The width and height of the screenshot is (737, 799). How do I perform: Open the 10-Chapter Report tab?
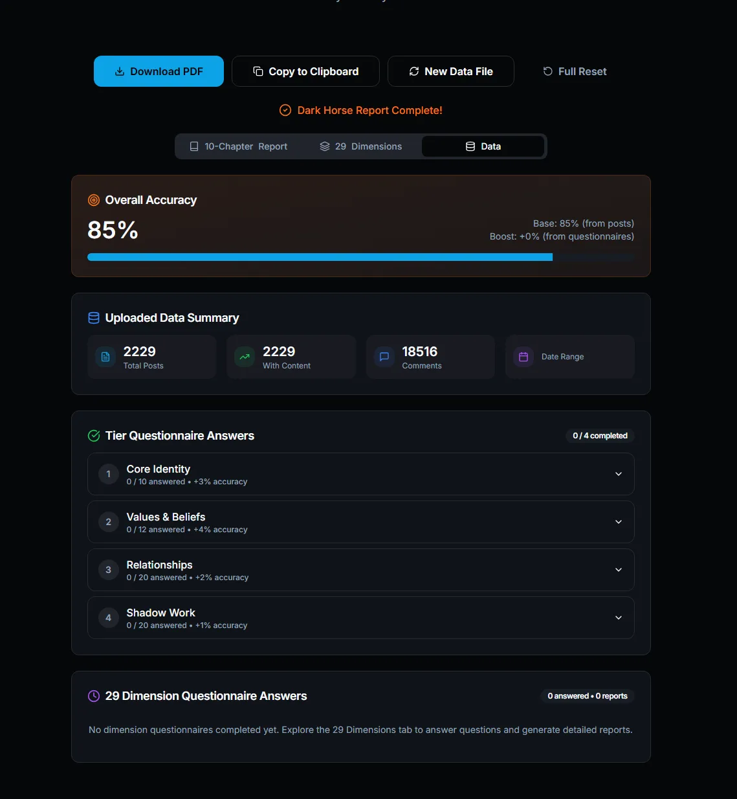[238, 146]
